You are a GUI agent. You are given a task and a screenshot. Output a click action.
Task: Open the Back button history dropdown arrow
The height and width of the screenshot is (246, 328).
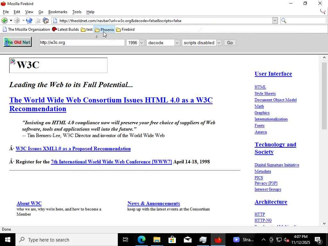[x=11, y=20]
